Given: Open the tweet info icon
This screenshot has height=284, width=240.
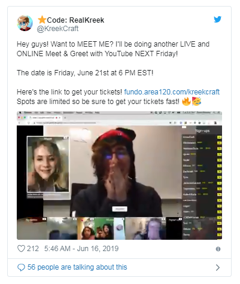Looking at the screenshot, I should (218, 249).
